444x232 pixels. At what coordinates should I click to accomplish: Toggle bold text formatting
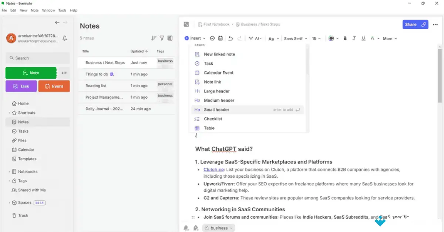point(345,38)
